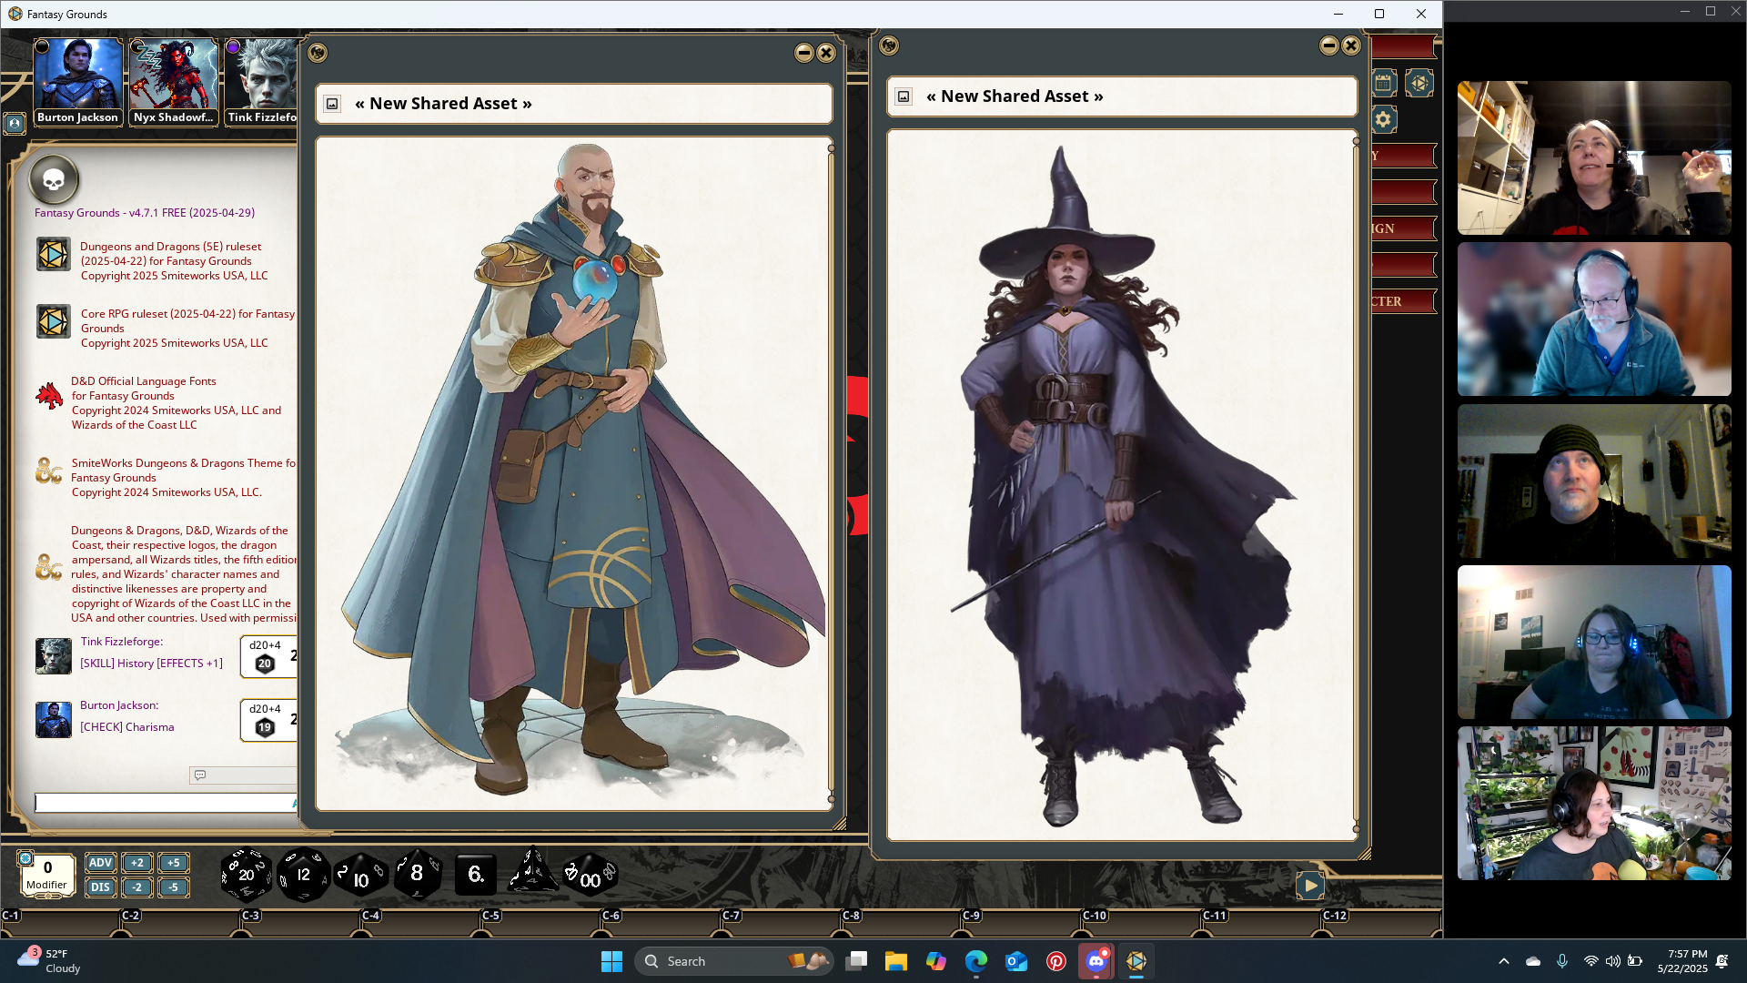Click the d8 die icon
Image resolution: width=1747 pixels, height=983 pixels.
point(417,874)
